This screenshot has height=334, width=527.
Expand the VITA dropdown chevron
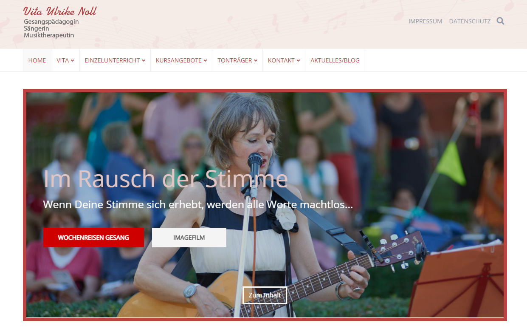coord(73,61)
